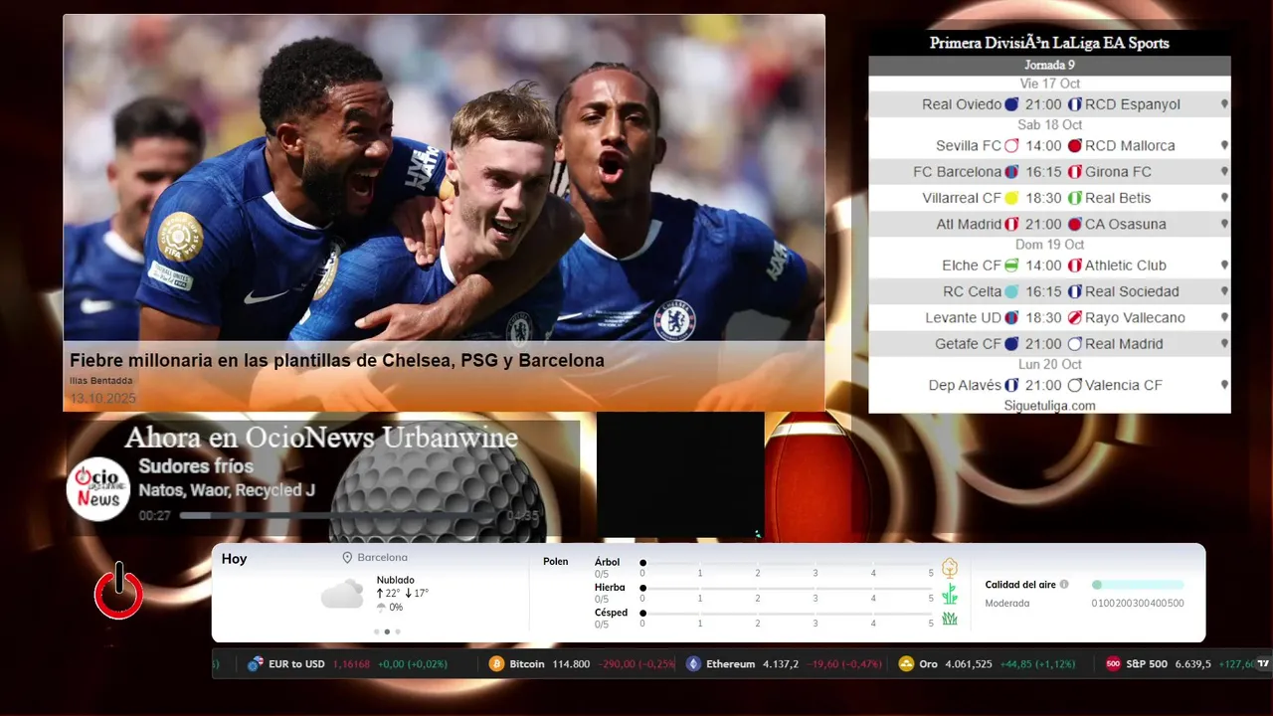The image size is (1273, 716).
Task: Click the Atl Madrid team badge
Action: coord(1011,225)
